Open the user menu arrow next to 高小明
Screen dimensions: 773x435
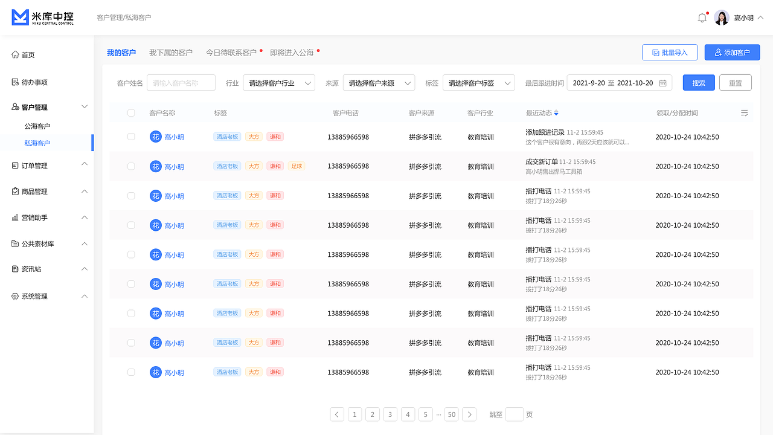pos(760,18)
